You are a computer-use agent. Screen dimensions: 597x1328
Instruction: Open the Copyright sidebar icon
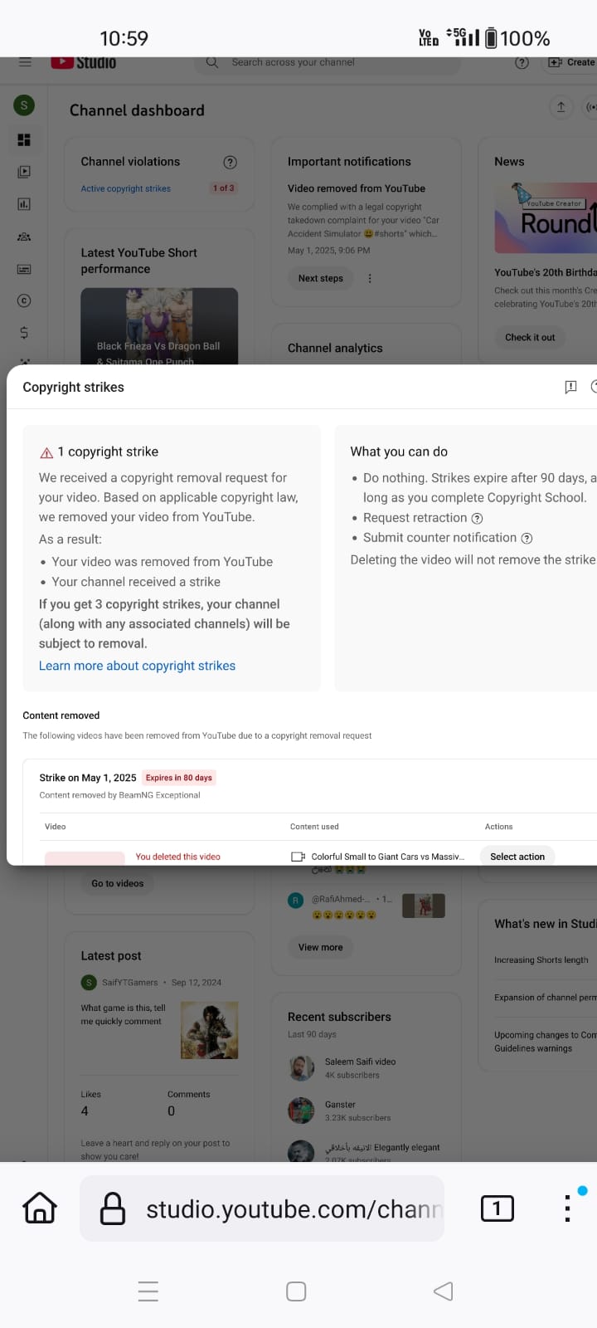point(24,300)
